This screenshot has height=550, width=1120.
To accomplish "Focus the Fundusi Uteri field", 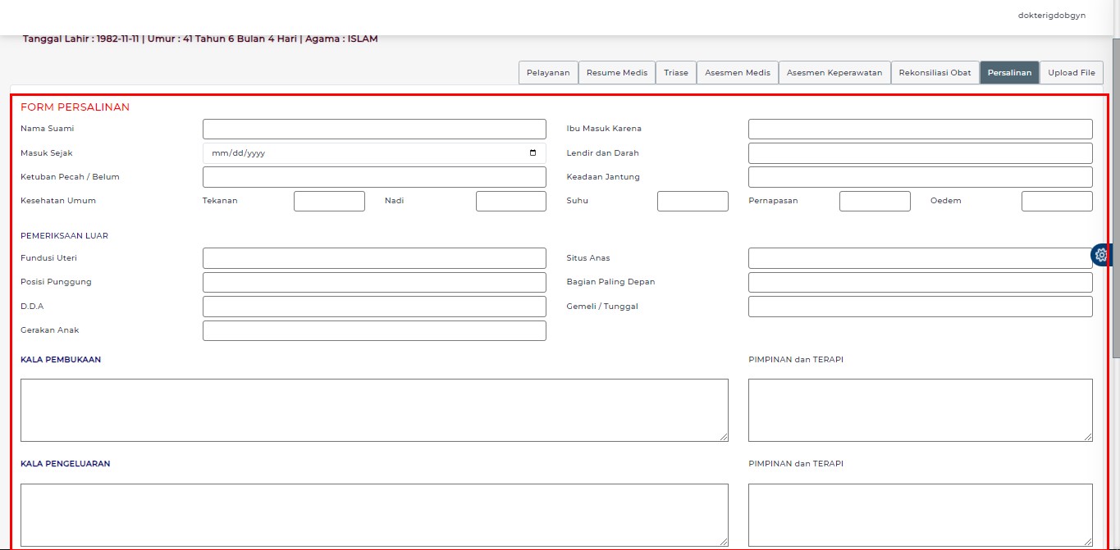I will click(374, 258).
